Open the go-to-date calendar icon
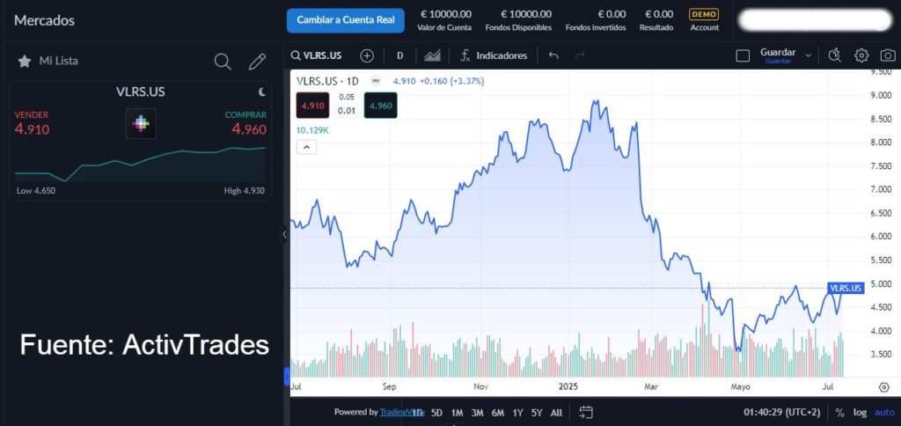901x426 pixels. [587, 412]
